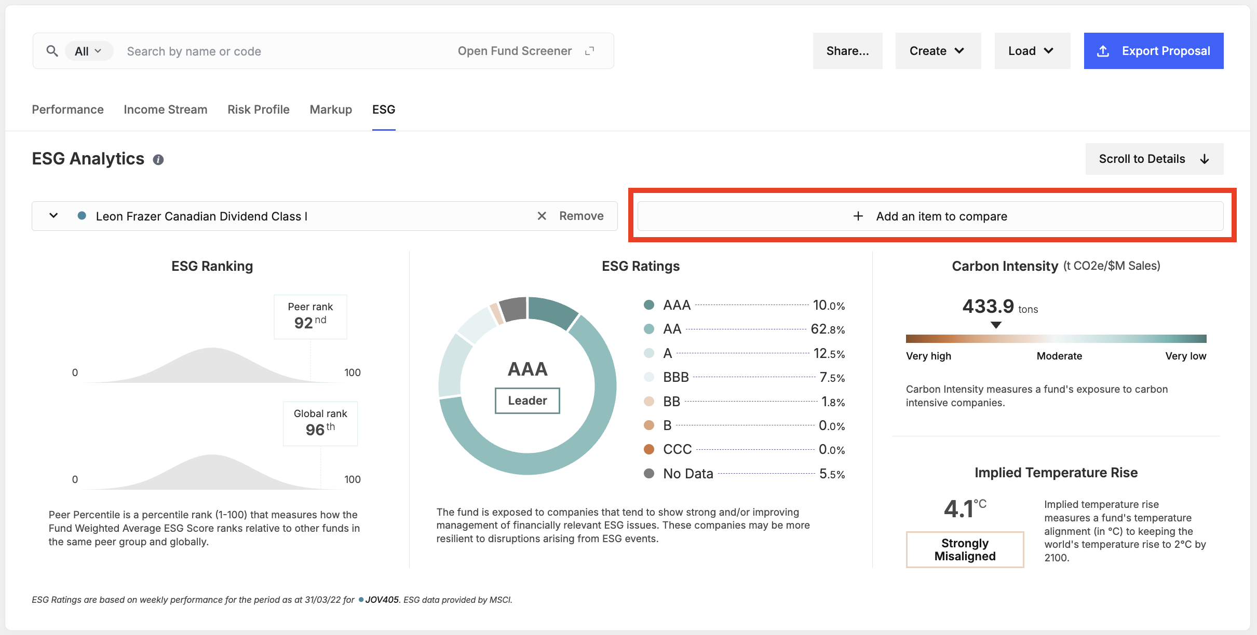Click the B legend color dot
This screenshot has width=1257, height=635.
coord(648,425)
